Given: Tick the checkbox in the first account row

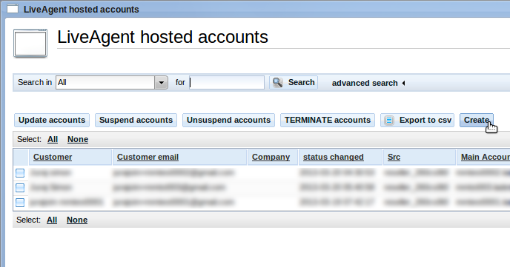Looking at the screenshot, I should point(20,173).
